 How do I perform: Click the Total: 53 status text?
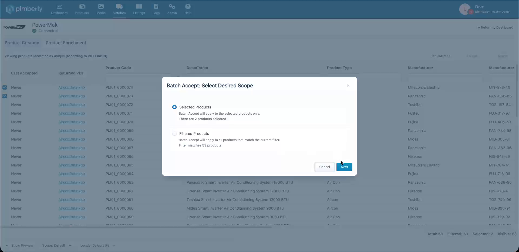tap(435, 234)
